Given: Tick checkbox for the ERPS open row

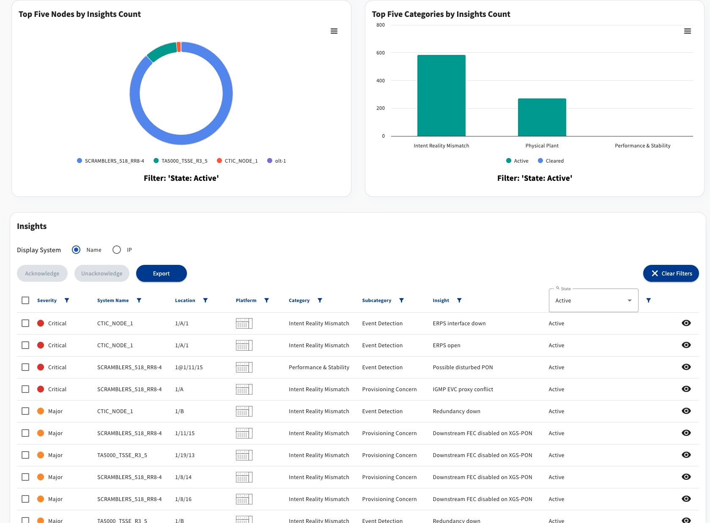Looking at the screenshot, I should pyautogui.click(x=25, y=345).
